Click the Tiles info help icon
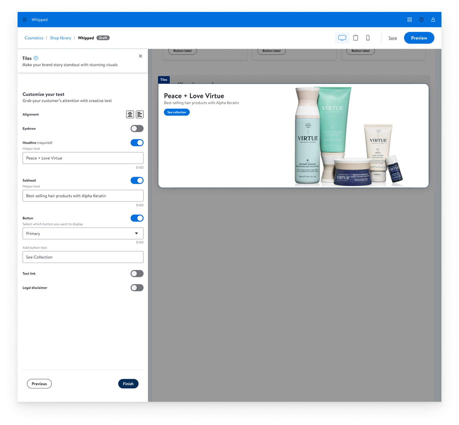Screen dimensions: 459x425 (x=36, y=58)
